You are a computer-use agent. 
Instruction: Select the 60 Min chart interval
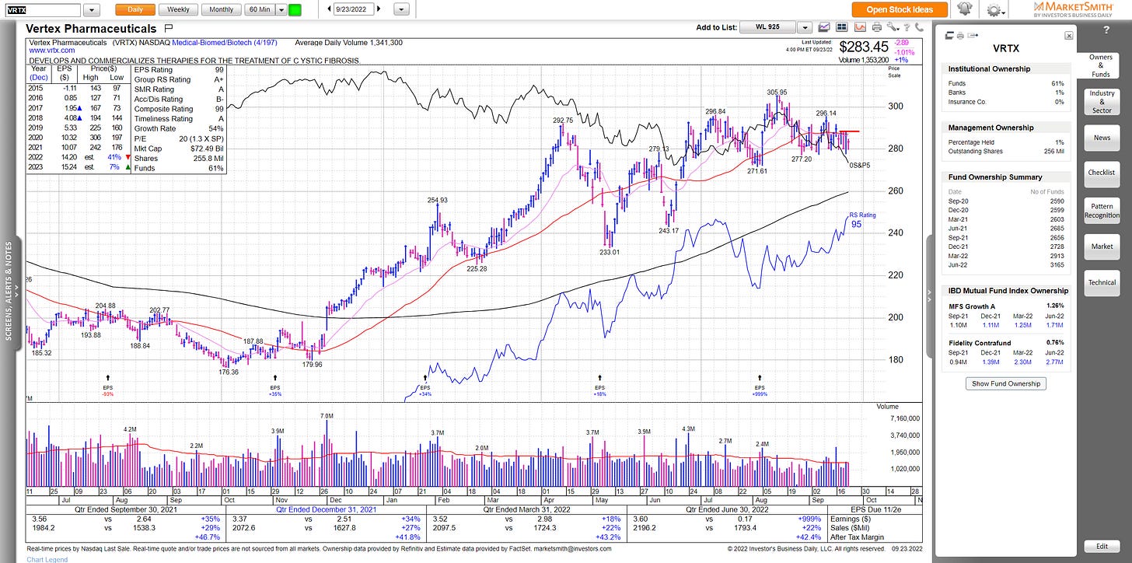[x=259, y=9]
